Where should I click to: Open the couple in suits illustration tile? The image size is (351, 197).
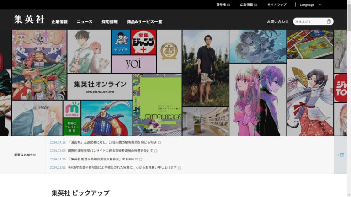[37, 118]
